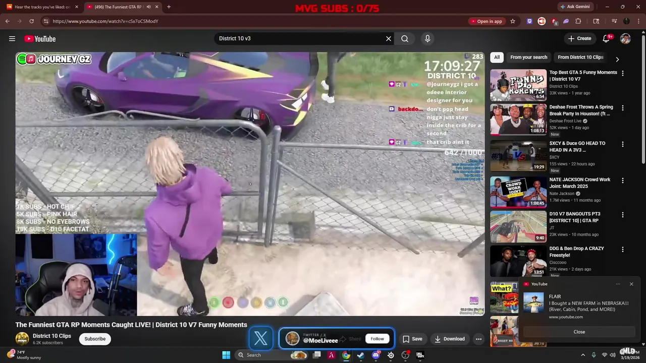Open YouTube notifications bell
The width and height of the screenshot is (646, 363).
607,39
